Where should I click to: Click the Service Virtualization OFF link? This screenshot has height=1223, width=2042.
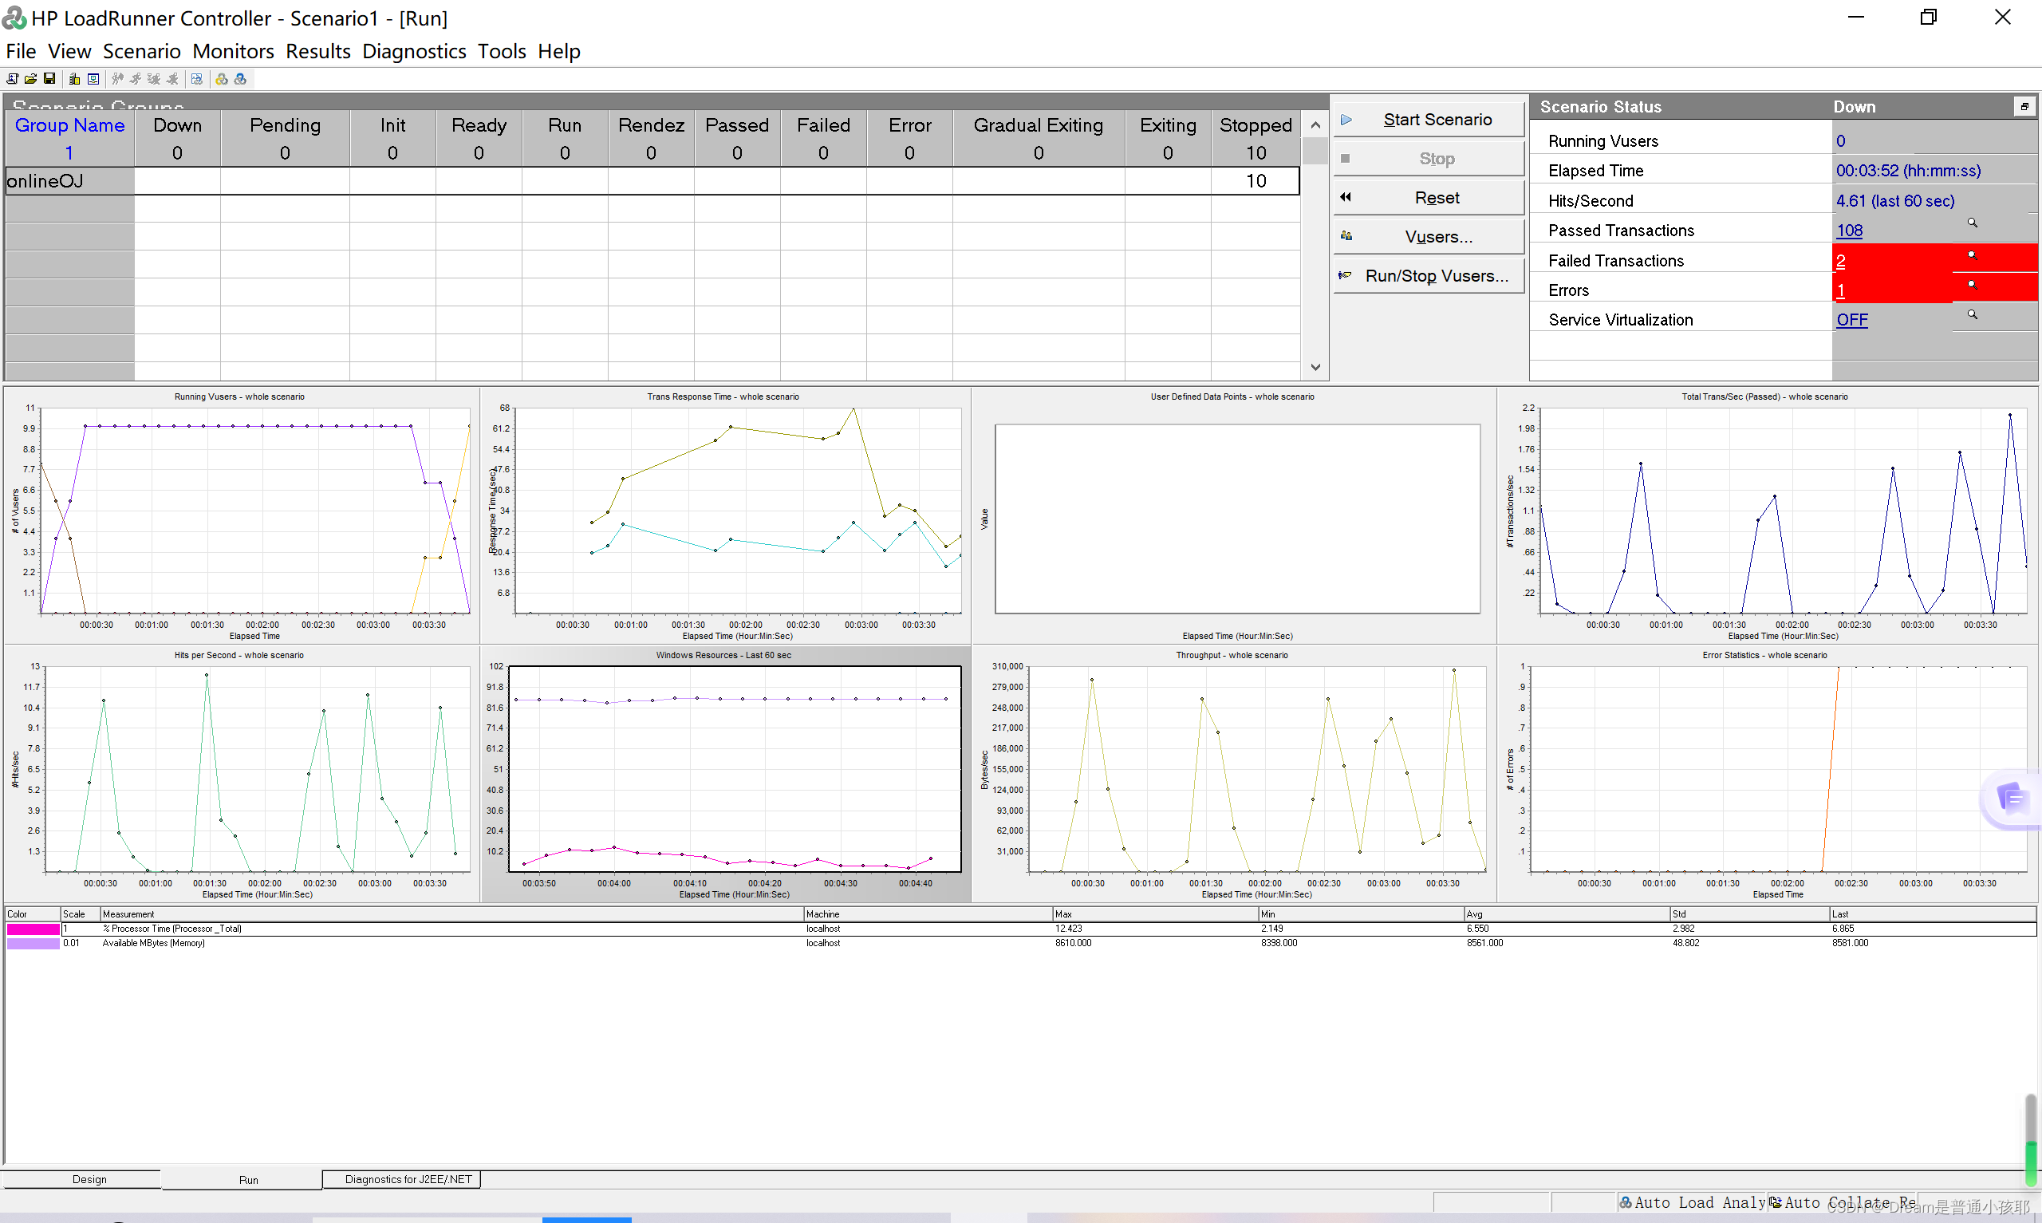[1851, 320]
